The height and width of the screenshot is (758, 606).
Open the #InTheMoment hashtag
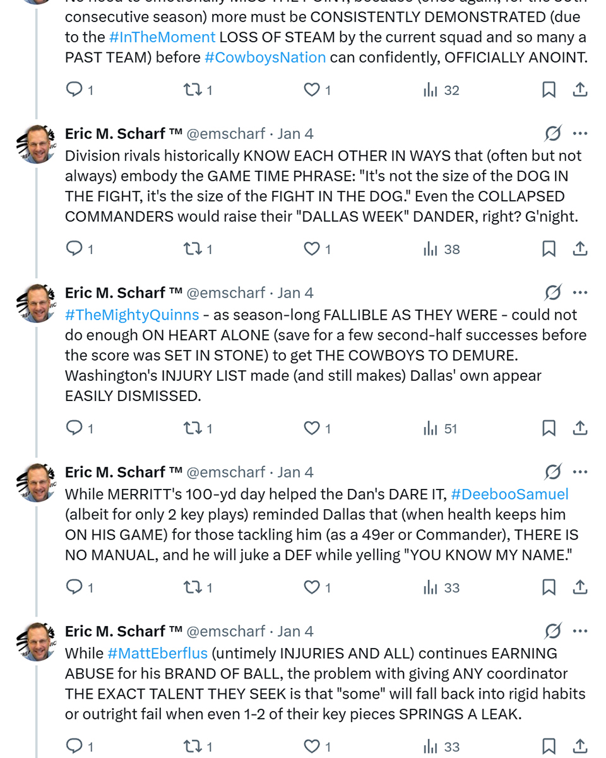(x=162, y=37)
